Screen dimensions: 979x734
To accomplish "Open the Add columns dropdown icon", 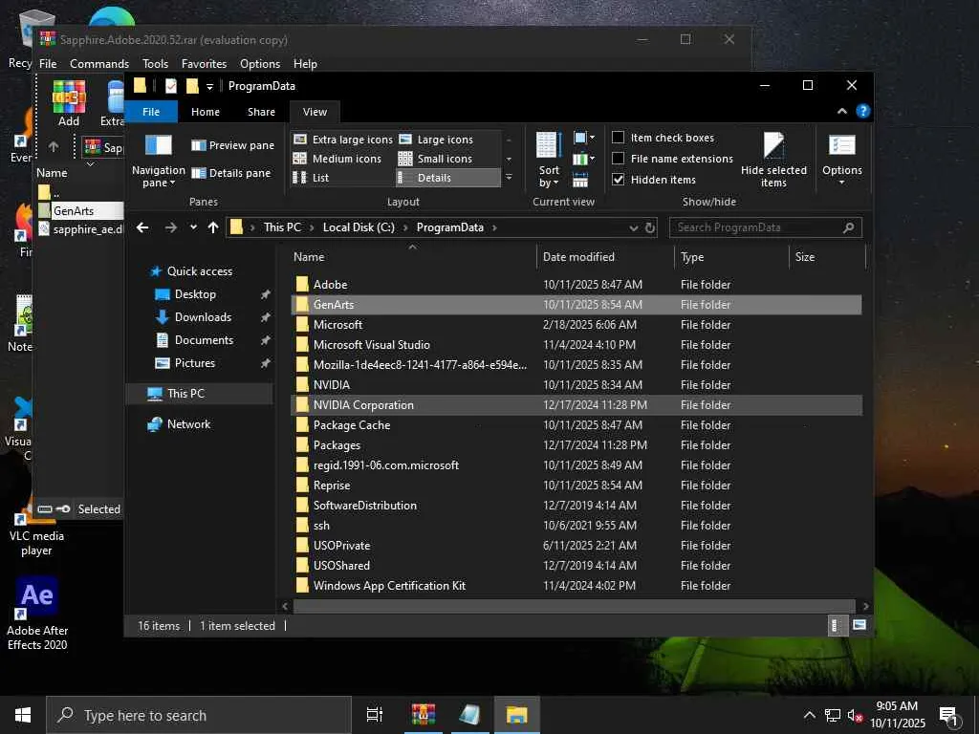I will (x=584, y=160).
